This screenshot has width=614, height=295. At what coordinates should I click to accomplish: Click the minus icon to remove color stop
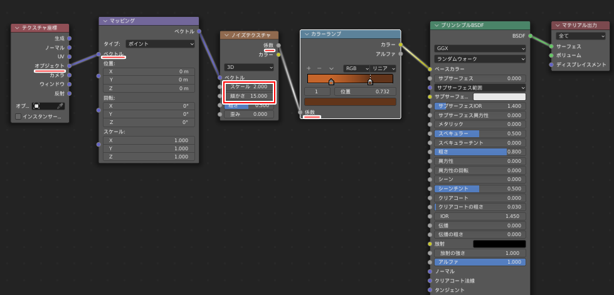pyautogui.click(x=319, y=68)
